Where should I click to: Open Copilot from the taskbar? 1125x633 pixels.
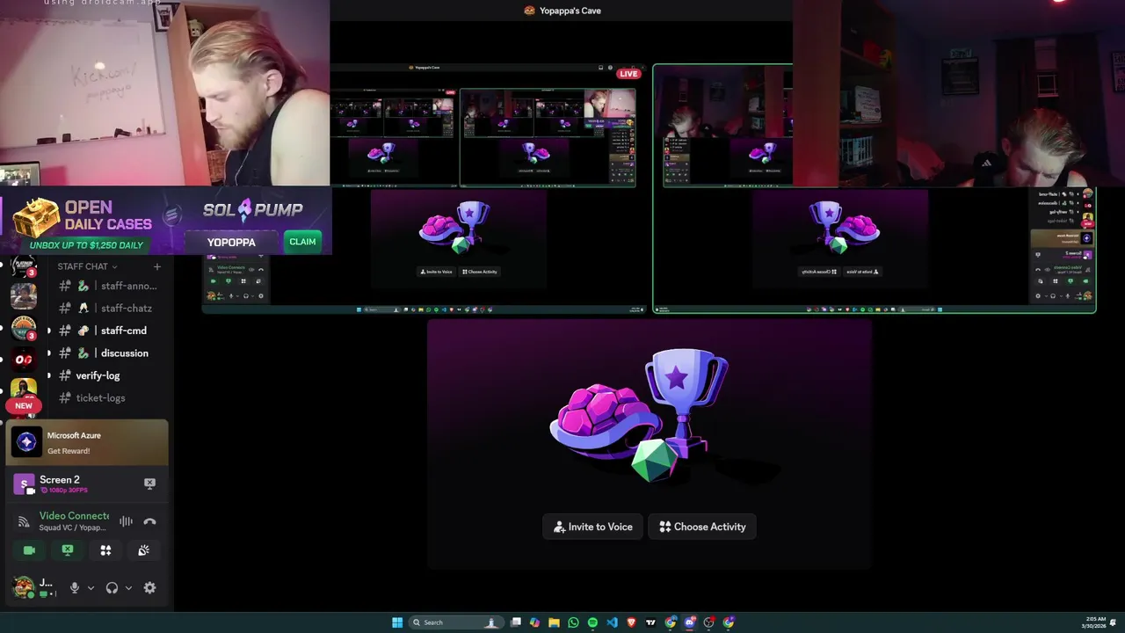[534, 622]
